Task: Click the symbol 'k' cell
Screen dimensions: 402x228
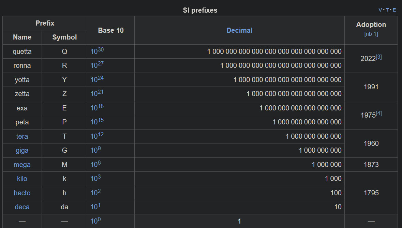Action: click(x=64, y=179)
